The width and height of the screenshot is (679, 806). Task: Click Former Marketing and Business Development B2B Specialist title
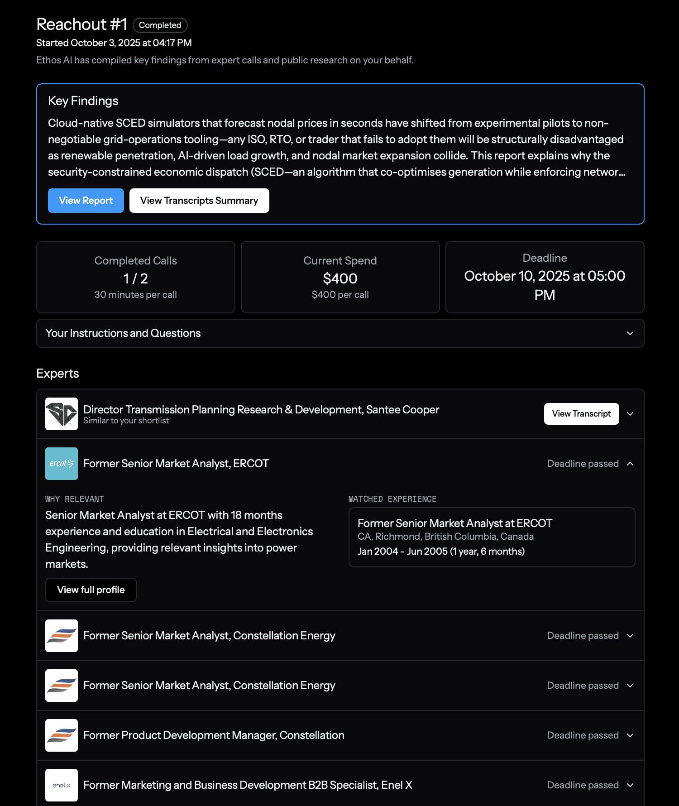click(x=248, y=785)
